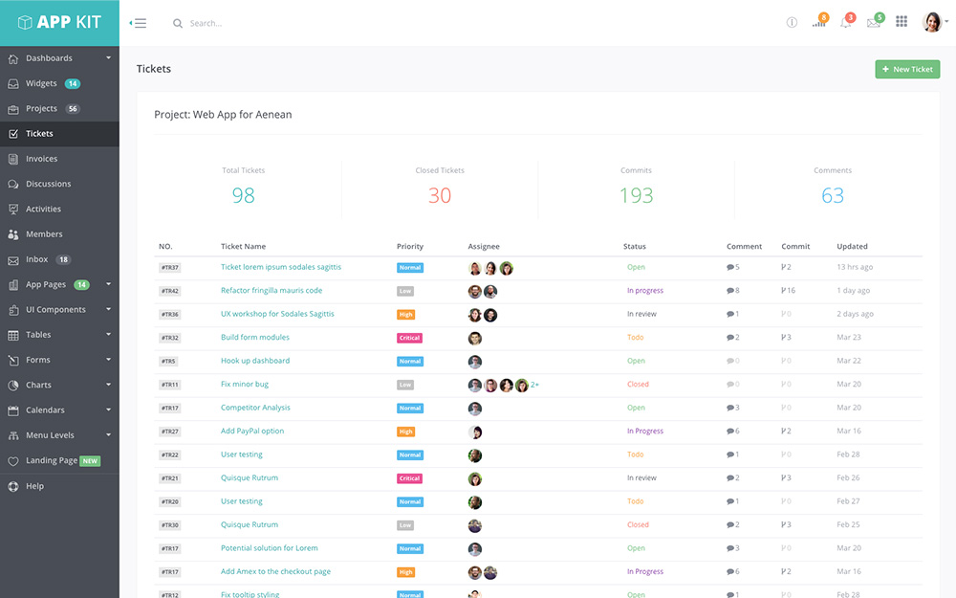Expand the Tables sidebar submenu
The image size is (956, 598).
pyautogui.click(x=59, y=335)
